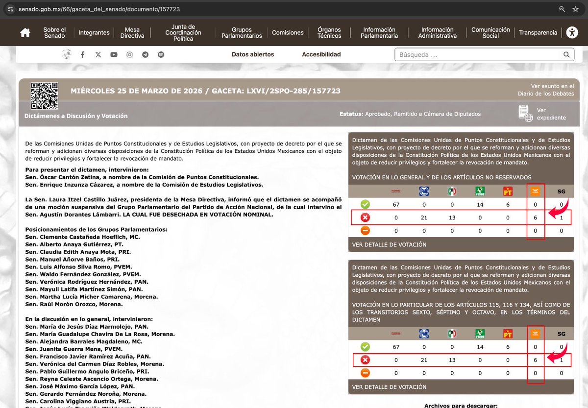Click the PAN 21 against count in the general table
588x408 pixels.
tap(424, 217)
